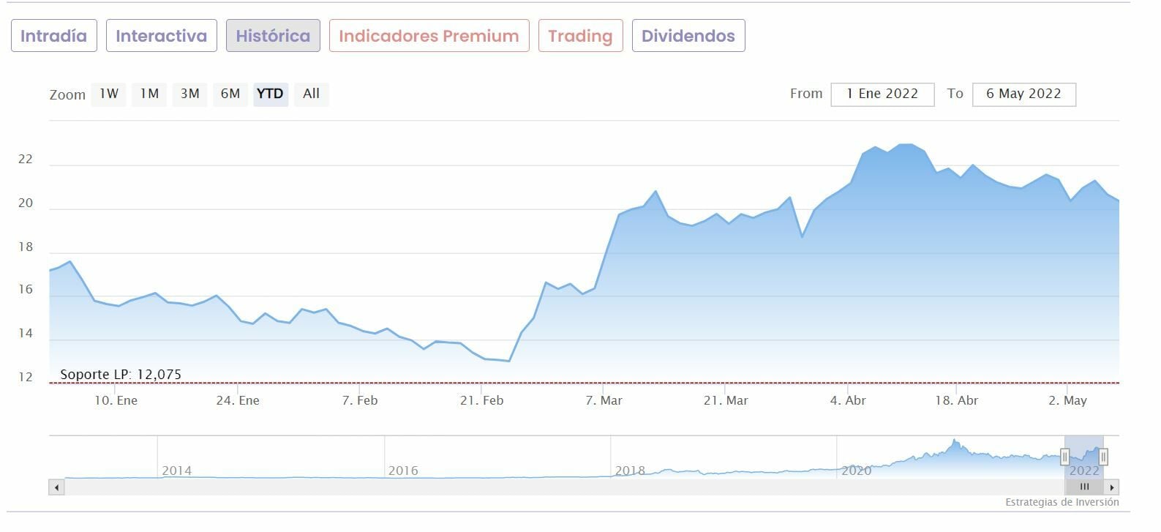
Task: Click the navigator scrollbar thumb grip
Action: click(1085, 487)
